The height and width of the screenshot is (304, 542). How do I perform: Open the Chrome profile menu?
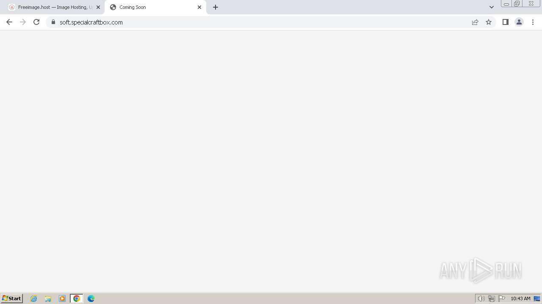pos(519,22)
